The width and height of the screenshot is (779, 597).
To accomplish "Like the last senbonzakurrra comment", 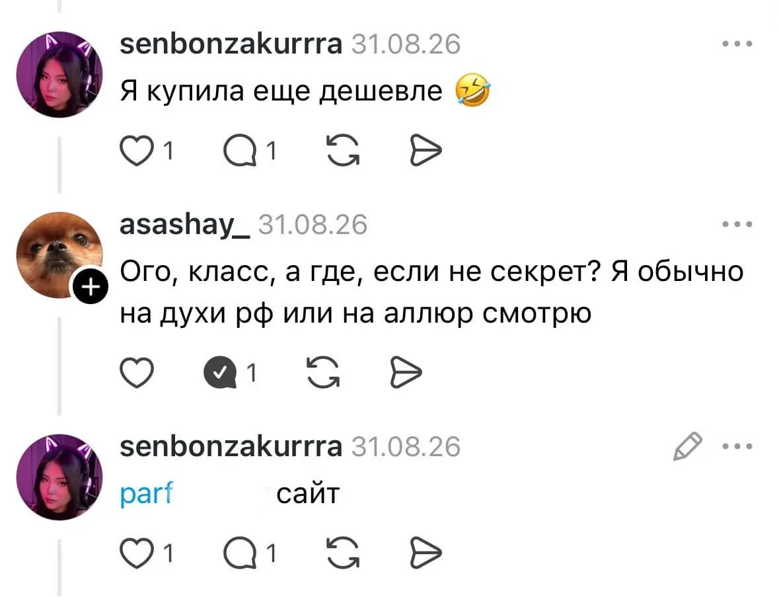I will click(x=137, y=553).
